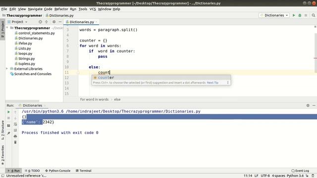317x178 pixels.
Task: Open Python Console tool window
Action: (x=57, y=171)
